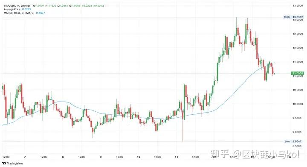Click the 1h interval label in title
This screenshot has height=167, width=307.
pos(18,6)
